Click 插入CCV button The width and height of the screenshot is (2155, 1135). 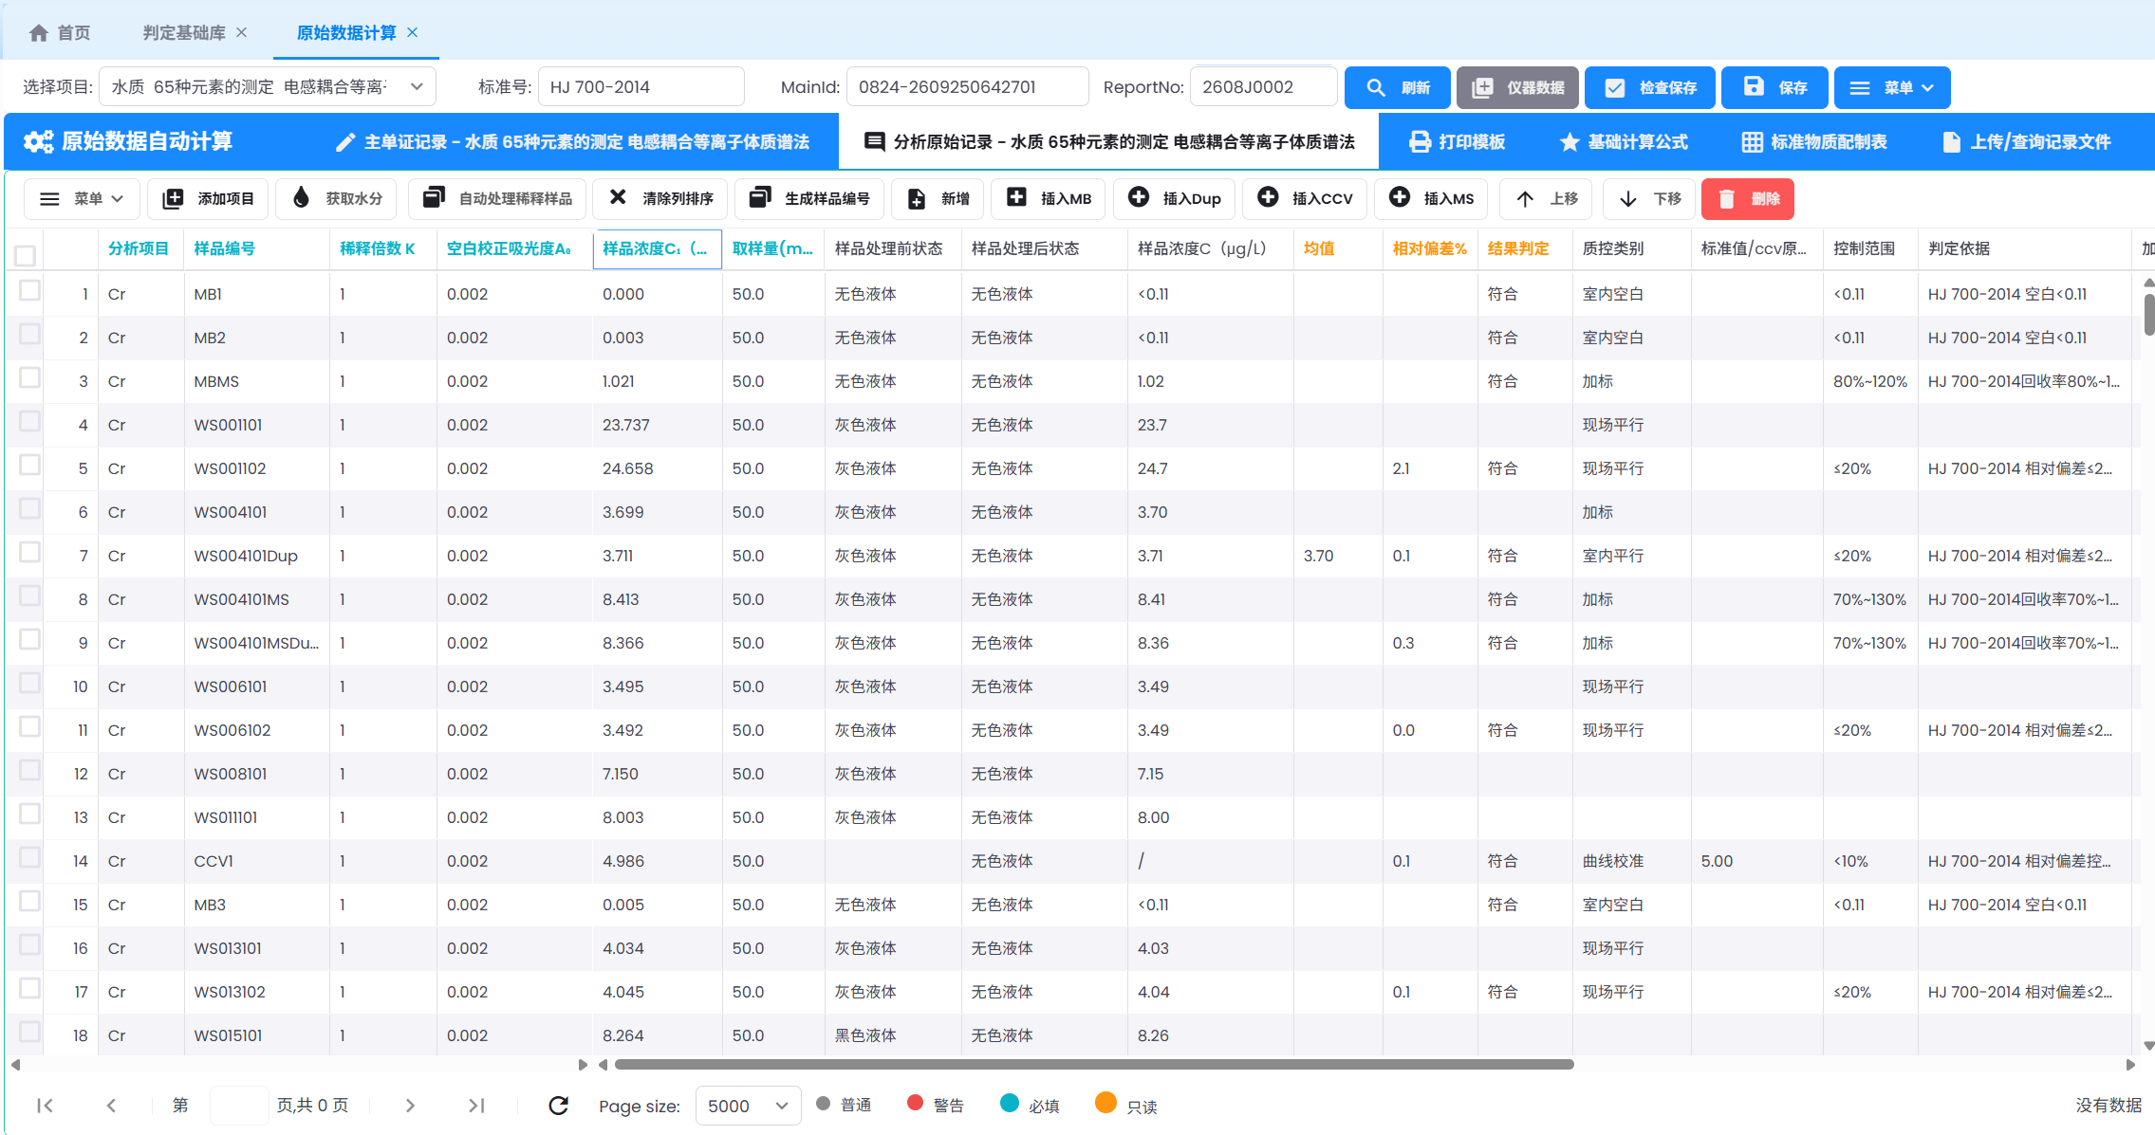[1305, 199]
